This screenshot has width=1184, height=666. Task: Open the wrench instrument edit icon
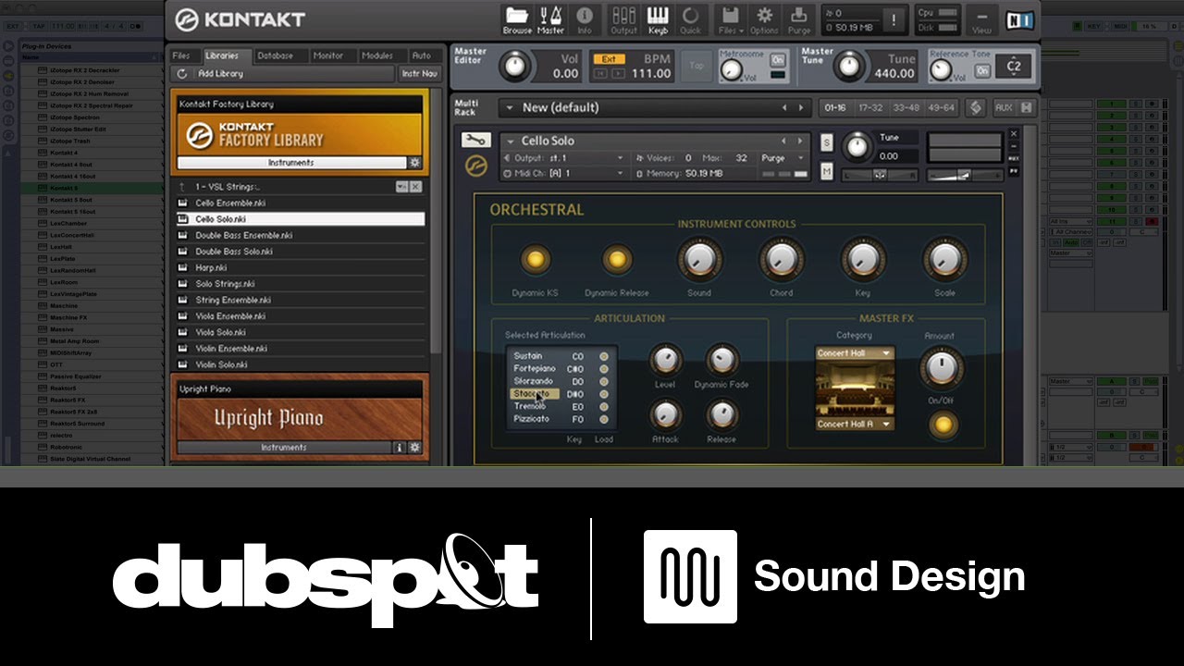click(x=475, y=140)
